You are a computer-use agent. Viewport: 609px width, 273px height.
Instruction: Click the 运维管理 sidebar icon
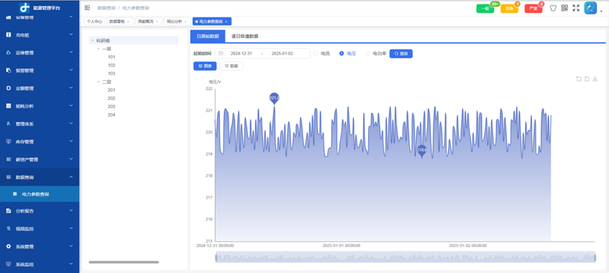pyautogui.click(x=8, y=52)
